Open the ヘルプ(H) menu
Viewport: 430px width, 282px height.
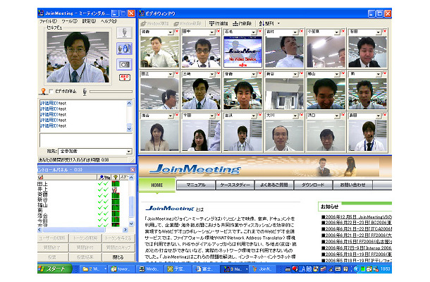109,21
